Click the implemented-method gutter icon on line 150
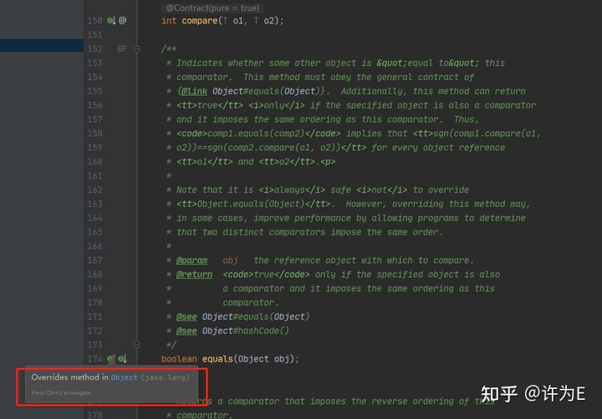Viewport: 602px width, 419px height. click(111, 20)
